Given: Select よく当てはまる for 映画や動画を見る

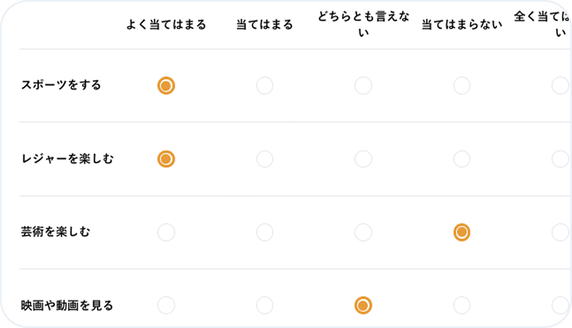Looking at the screenshot, I should (x=166, y=305).
